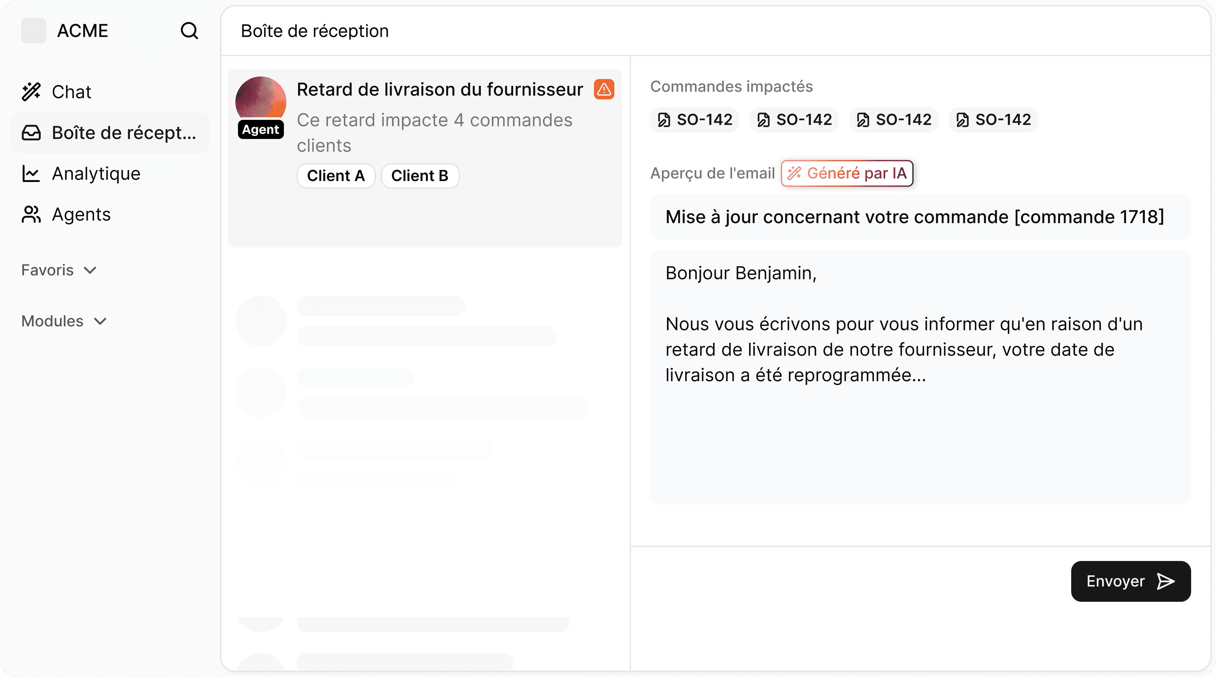Select the Client B tag
Screen dimensions: 1216x677
[x=420, y=176]
